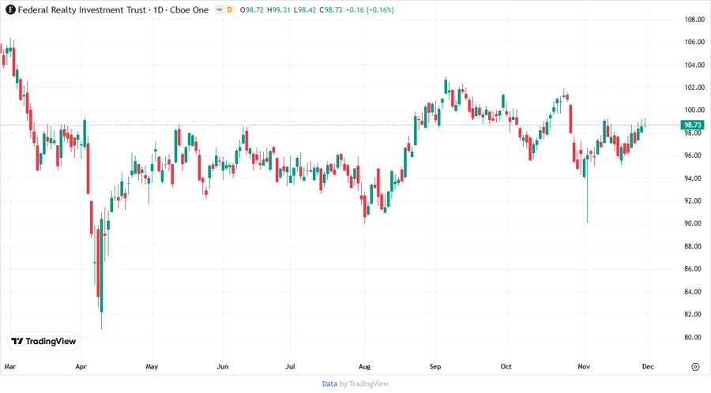Click the 'Sep' label on time axis
The width and height of the screenshot is (711, 393).
[x=434, y=366]
